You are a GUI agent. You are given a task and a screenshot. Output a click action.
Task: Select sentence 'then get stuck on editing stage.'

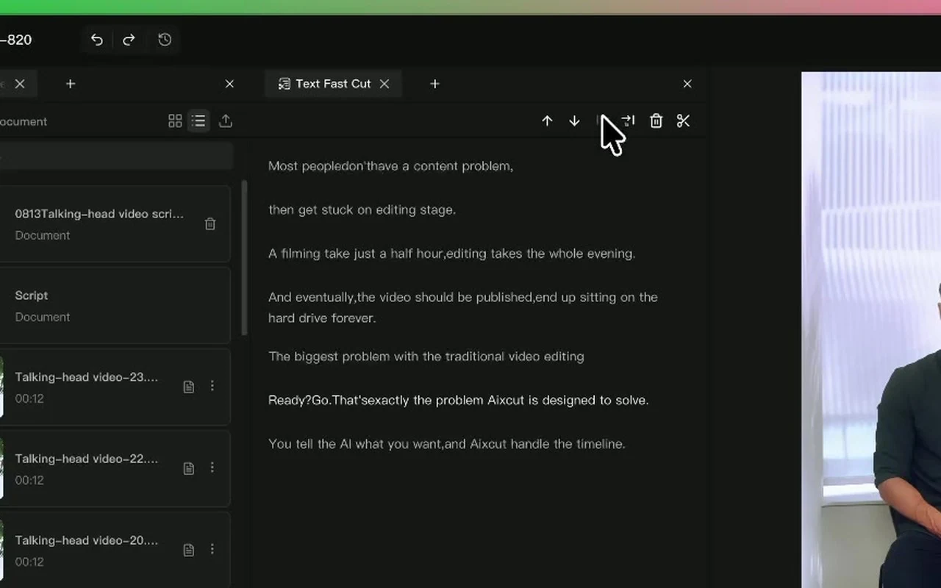[362, 210]
